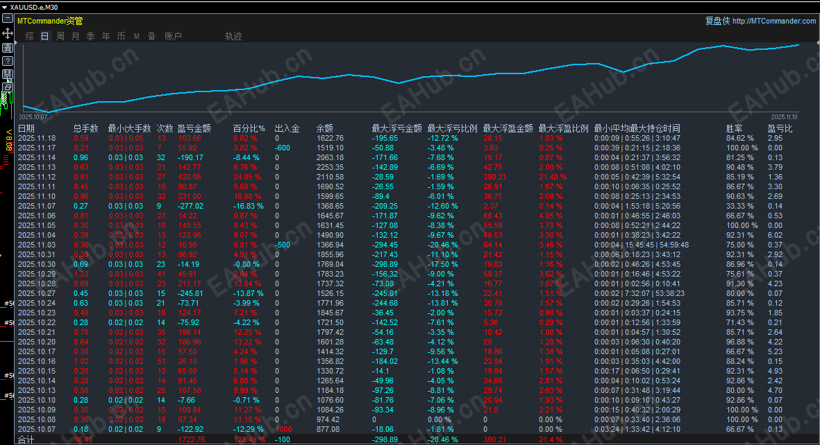
Task: Click the 盈亏比 column header
Action: [x=780, y=128]
